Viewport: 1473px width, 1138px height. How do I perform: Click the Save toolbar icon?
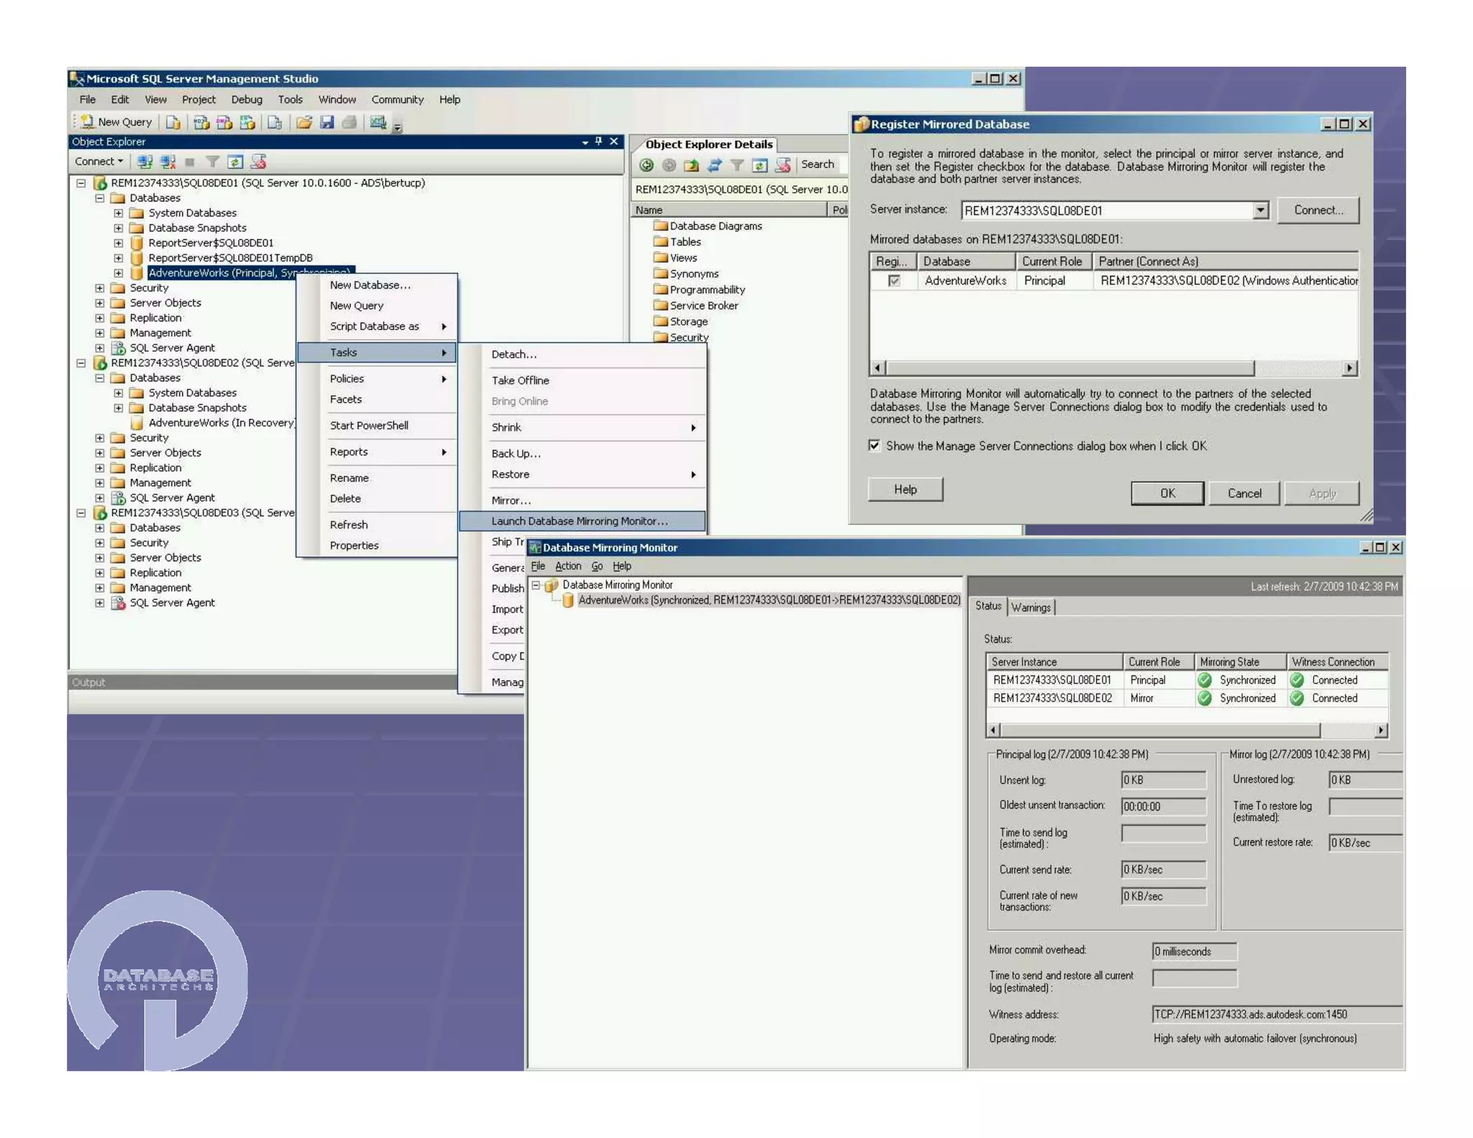pyautogui.click(x=327, y=122)
